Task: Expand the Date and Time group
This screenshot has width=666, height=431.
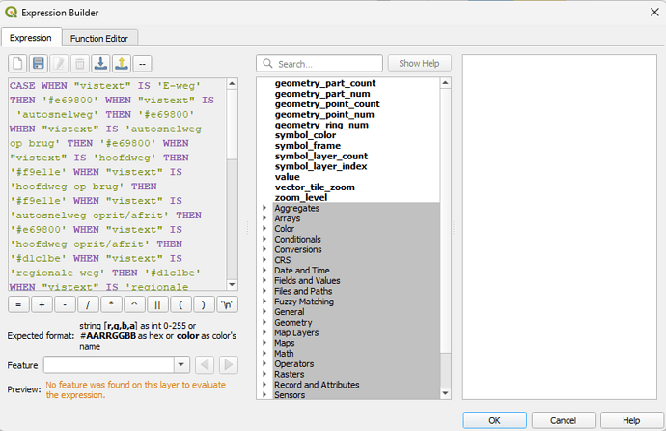Action: point(264,271)
